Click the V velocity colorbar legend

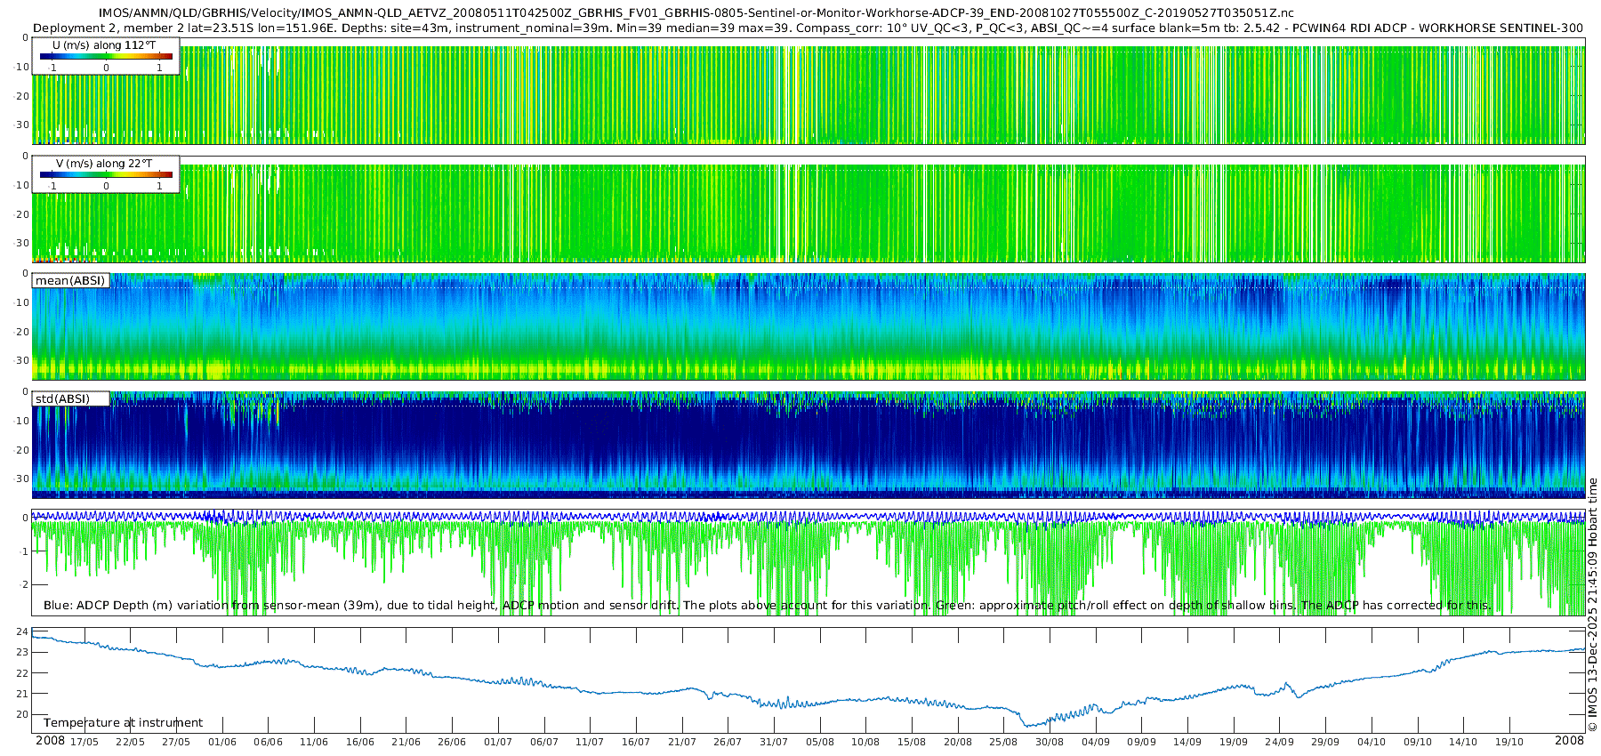pos(106,175)
